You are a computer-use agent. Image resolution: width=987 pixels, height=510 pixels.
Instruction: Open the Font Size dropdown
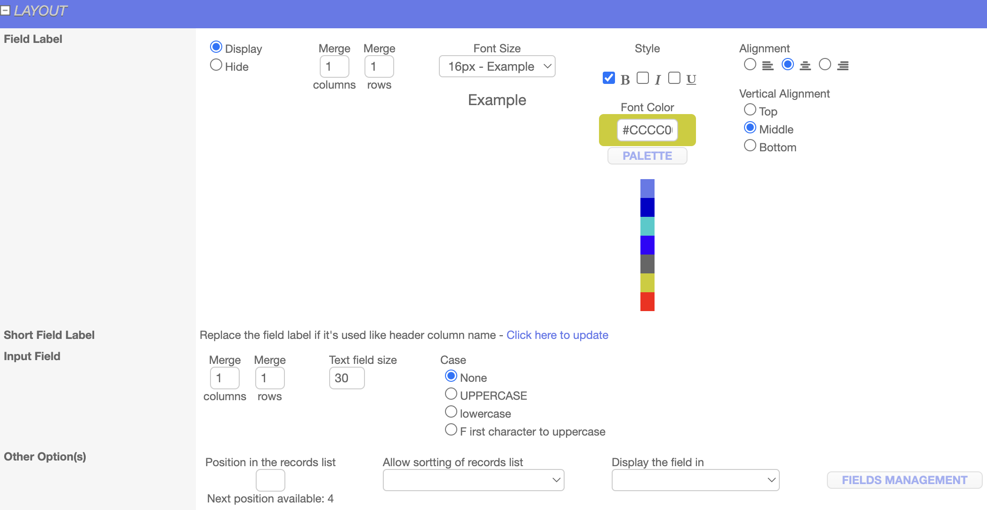pyautogui.click(x=497, y=66)
